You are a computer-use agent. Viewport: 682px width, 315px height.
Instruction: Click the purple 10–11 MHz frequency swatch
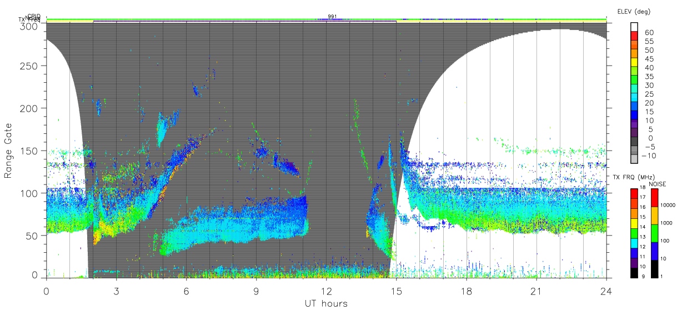(633, 263)
